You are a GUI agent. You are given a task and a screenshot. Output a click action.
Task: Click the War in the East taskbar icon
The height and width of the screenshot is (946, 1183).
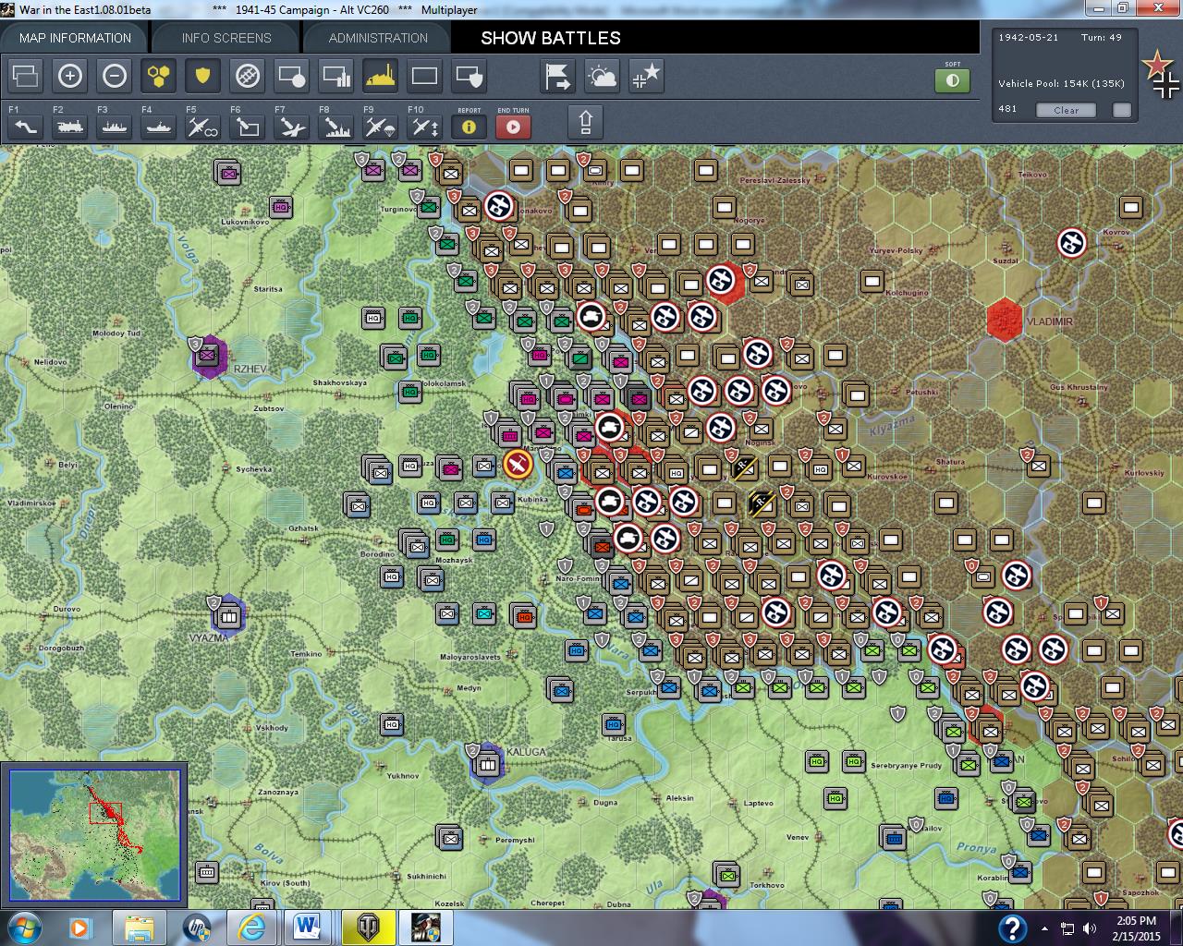tap(425, 928)
